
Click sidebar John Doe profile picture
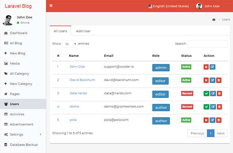click(x=8, y=20)
